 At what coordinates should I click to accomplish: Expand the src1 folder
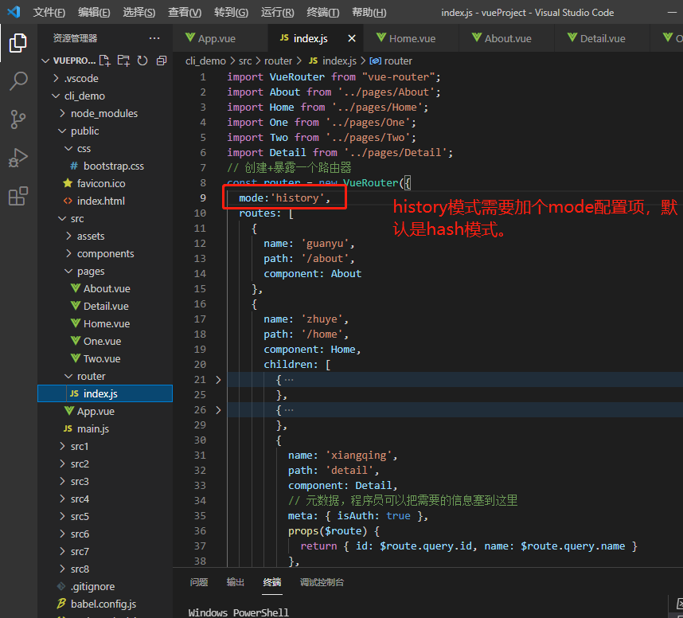coord(105,446)
